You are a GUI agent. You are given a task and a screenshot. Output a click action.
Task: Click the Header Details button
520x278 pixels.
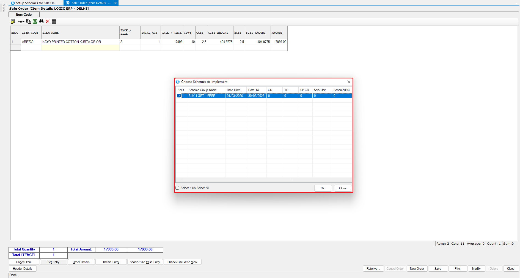(x=23, y=269)
